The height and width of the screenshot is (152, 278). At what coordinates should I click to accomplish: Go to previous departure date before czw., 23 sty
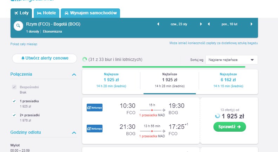click(x=158, y=24)
